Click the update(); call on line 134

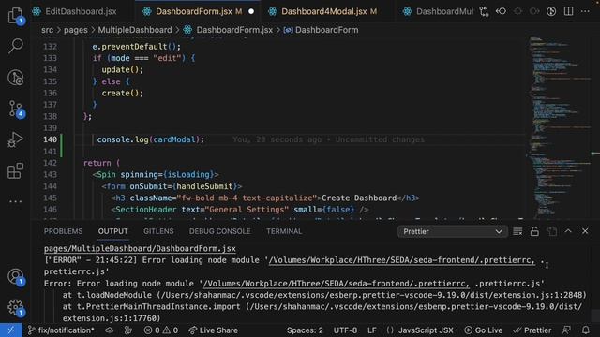coord(123,69)
